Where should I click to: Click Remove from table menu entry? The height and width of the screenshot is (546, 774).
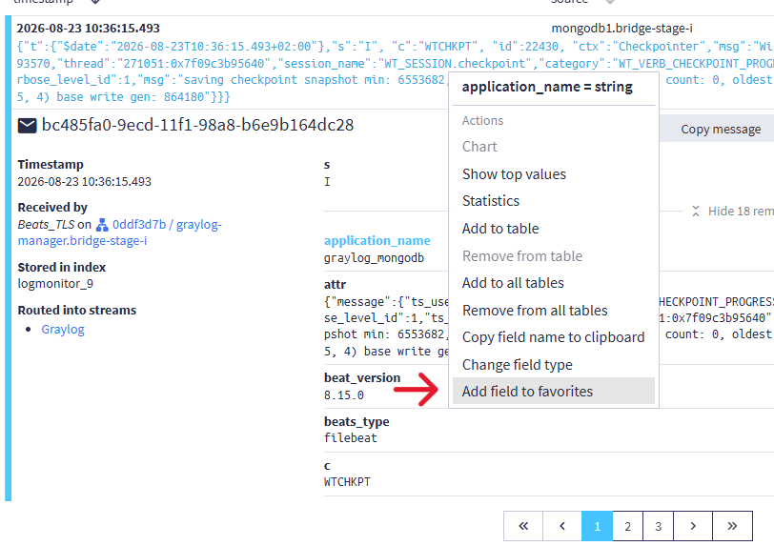pyautogui.click(x=522, y=256)
